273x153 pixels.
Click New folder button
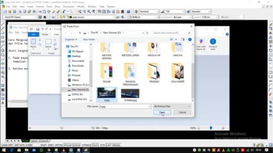[89, 40]
